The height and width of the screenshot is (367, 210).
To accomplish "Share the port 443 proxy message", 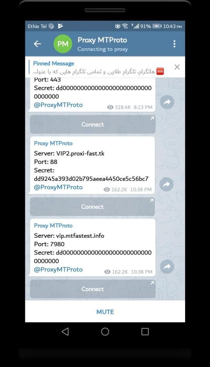I will point(167,102).
